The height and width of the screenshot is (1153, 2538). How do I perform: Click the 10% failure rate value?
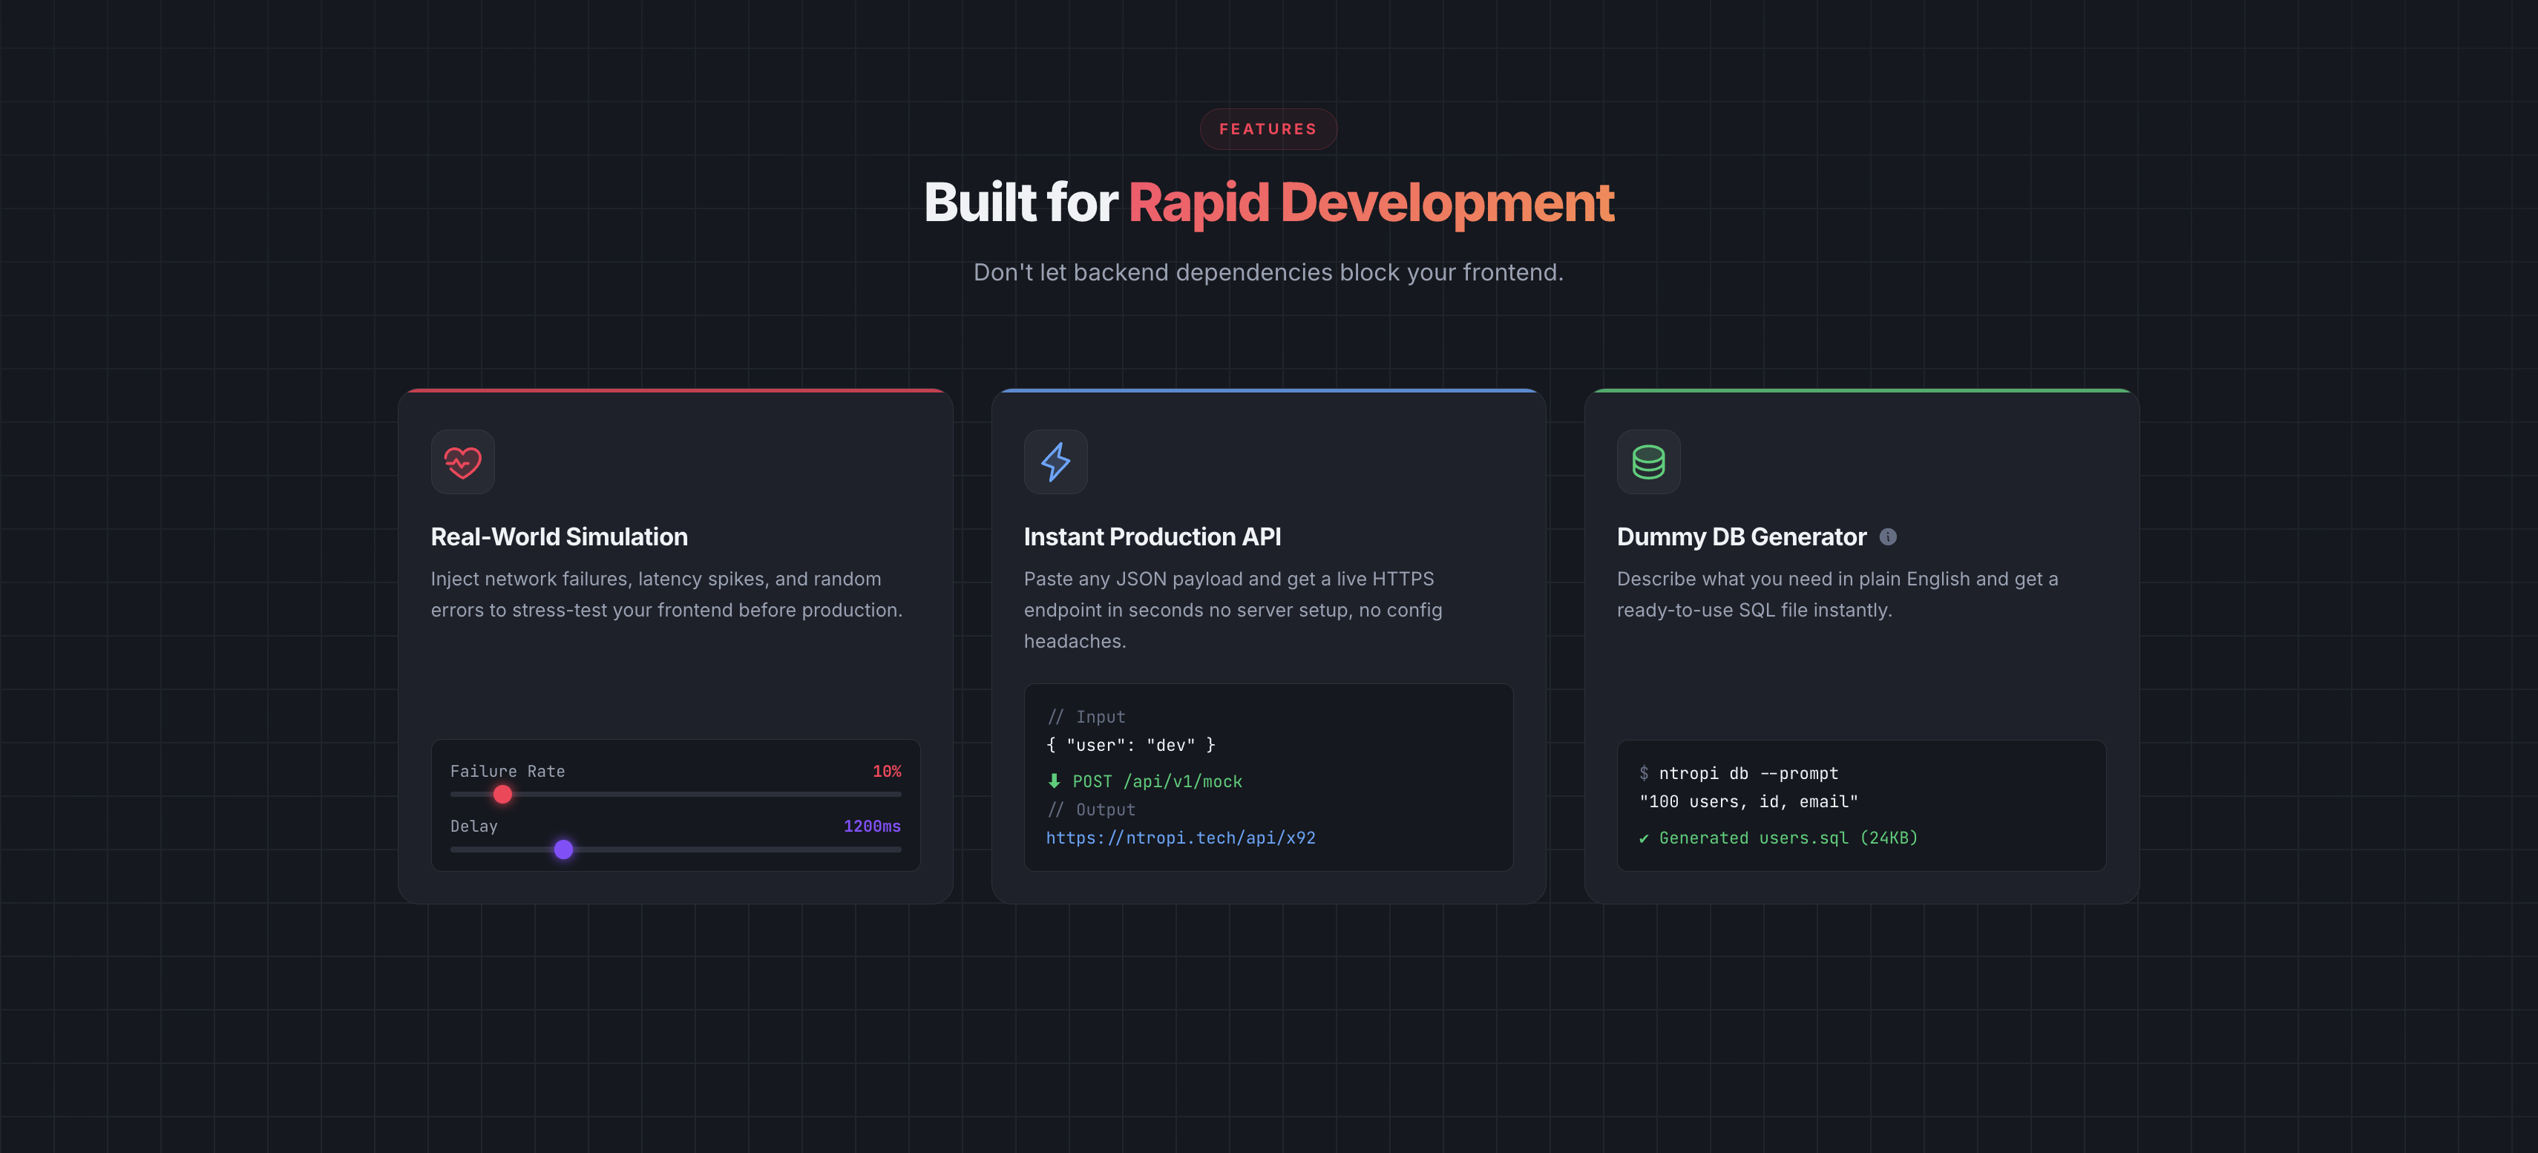[886, 772]
